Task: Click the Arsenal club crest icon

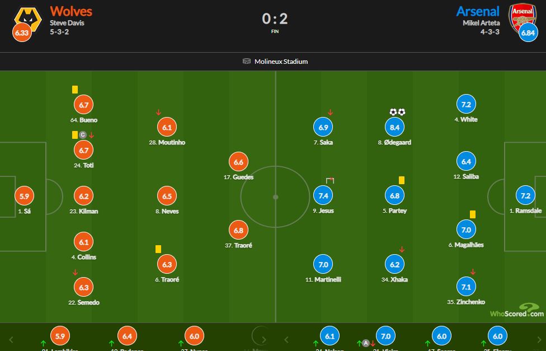Action: [519, 17]
